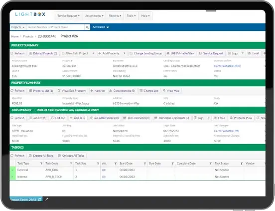
Task: Expand the project Logs dropdown arrow
Action: (243, 53)
